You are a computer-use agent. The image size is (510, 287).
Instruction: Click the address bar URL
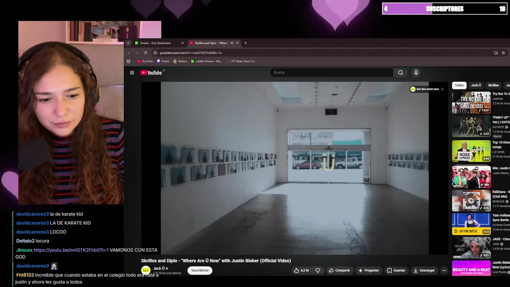click(x=190, y=53)
